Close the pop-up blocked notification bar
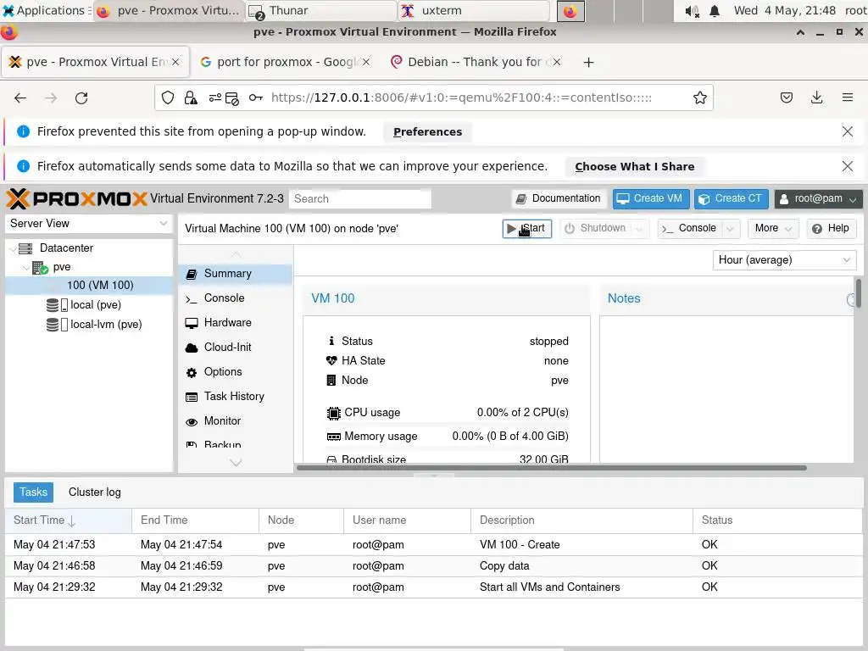Screen dimensions: 868x651 pyautogui.click(x=847, y=131)
